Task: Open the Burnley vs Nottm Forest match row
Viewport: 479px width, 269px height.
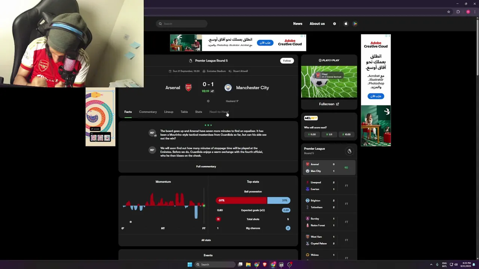Action: pos(329,222)
